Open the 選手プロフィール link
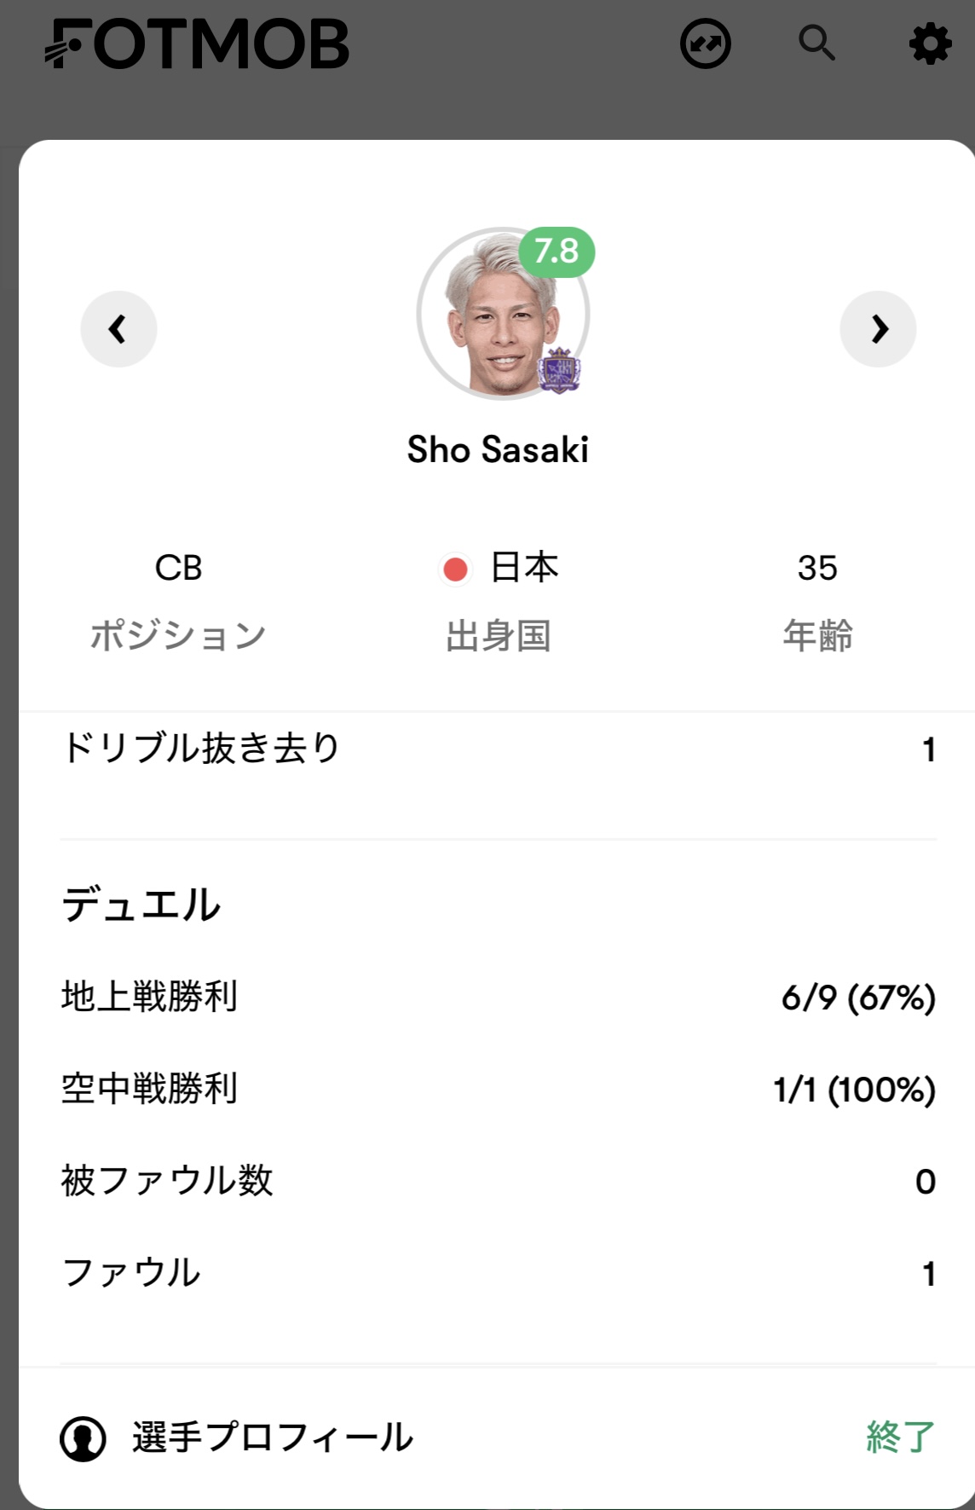 (x=272, y=1438)
